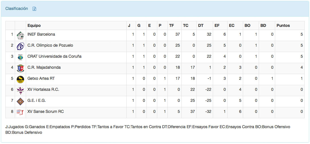
Task: Click the G.E. i E.G. crest
Action: [x=20, y=101]
